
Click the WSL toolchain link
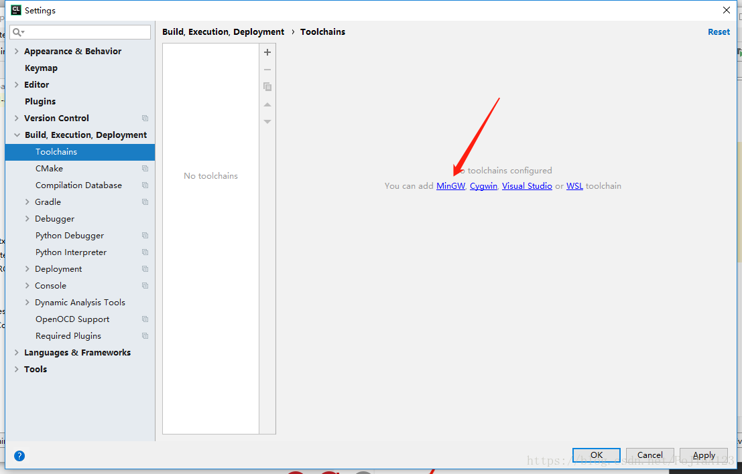click(574, 186)
